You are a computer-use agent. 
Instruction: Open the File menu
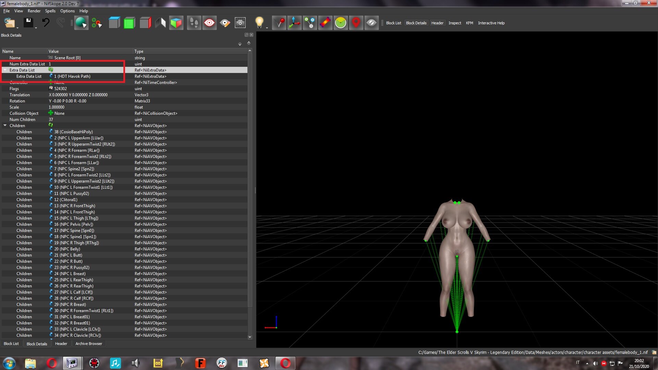coord(7,11)
